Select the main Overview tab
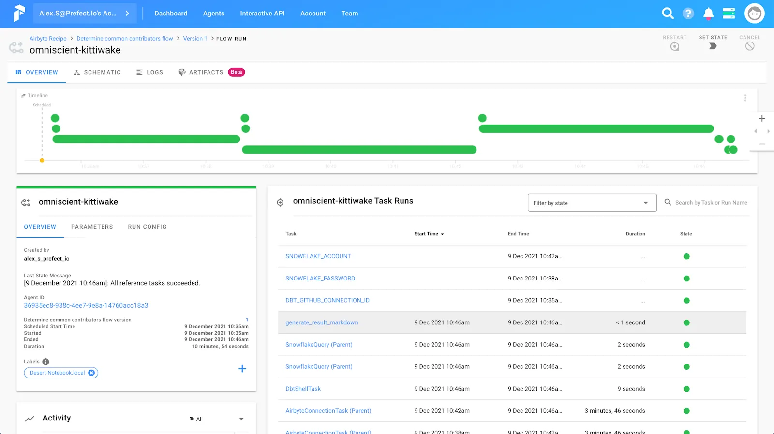This screenshot has width=774, height=434. (37, 72)
